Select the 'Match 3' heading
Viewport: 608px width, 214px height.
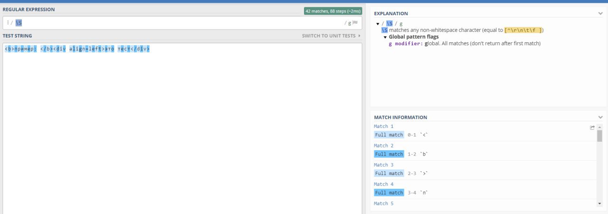point(384,165)
